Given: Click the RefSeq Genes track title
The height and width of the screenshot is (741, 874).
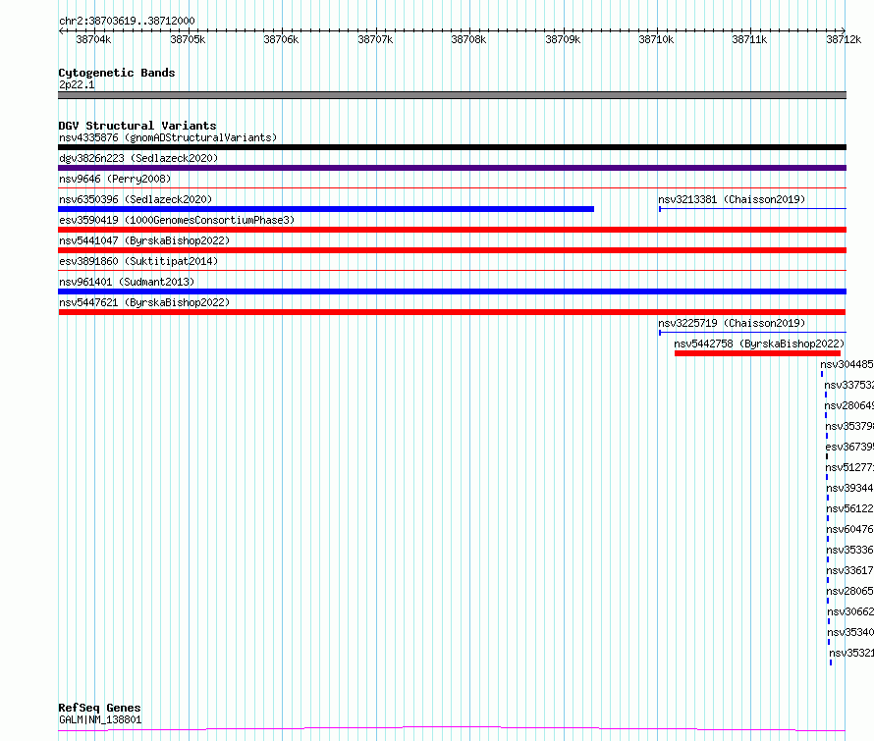Looking at the screenshot, I should [99, 709].
